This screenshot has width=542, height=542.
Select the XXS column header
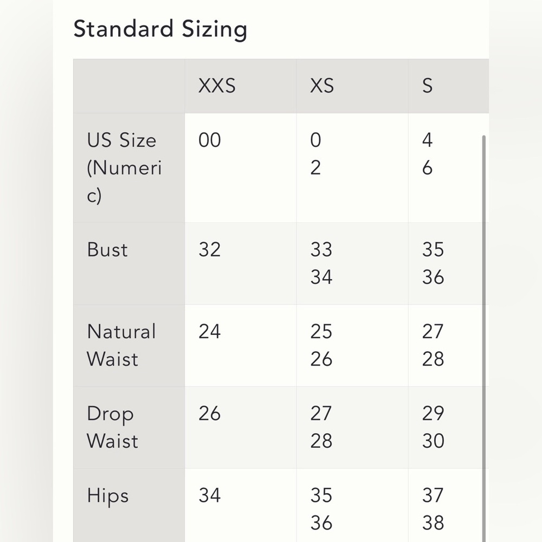(217, 86)
